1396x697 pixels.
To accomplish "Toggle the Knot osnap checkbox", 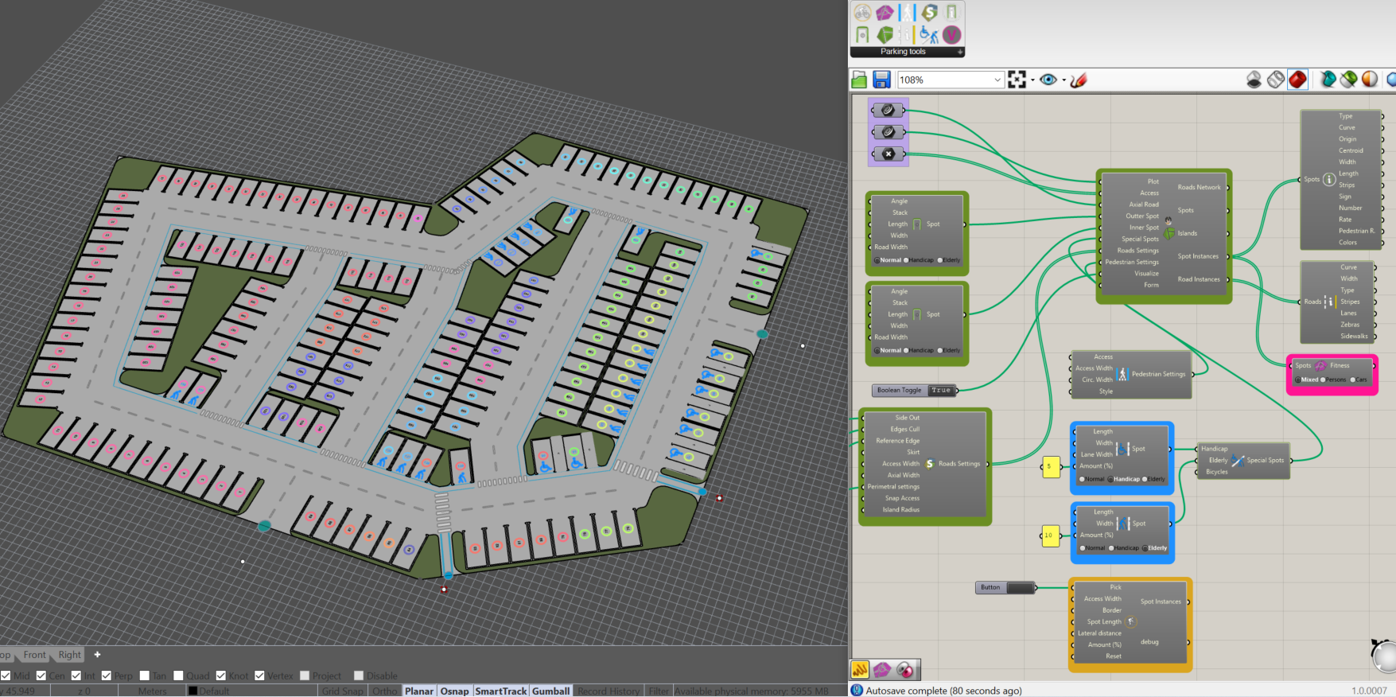I will coord(220,676).
